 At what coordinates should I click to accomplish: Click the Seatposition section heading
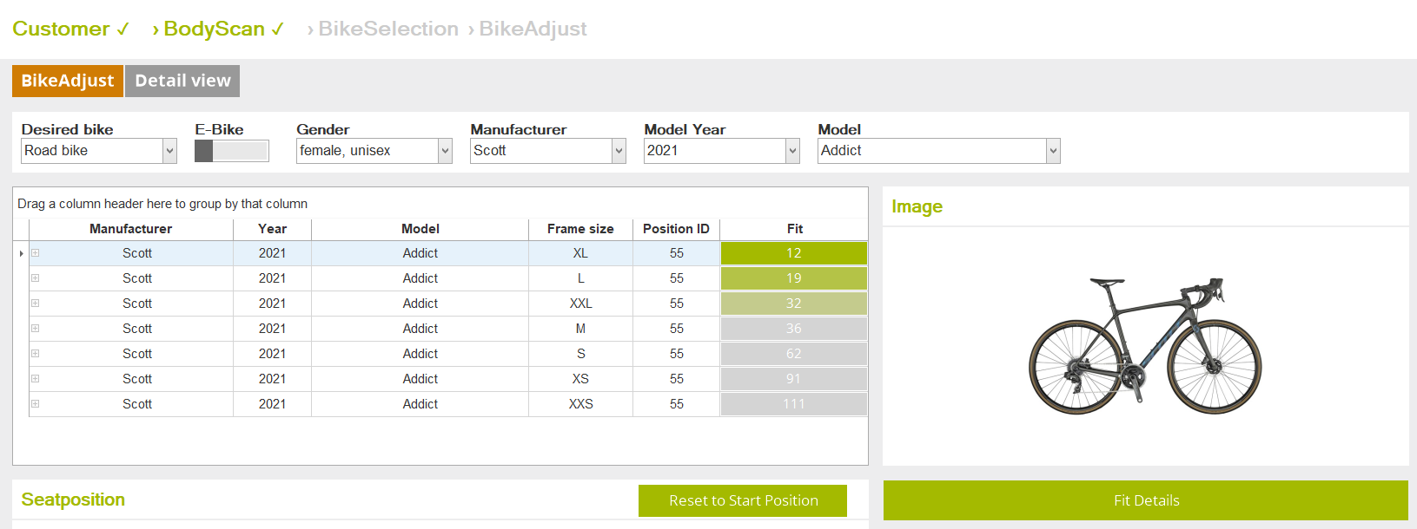[x=73, y=500]
